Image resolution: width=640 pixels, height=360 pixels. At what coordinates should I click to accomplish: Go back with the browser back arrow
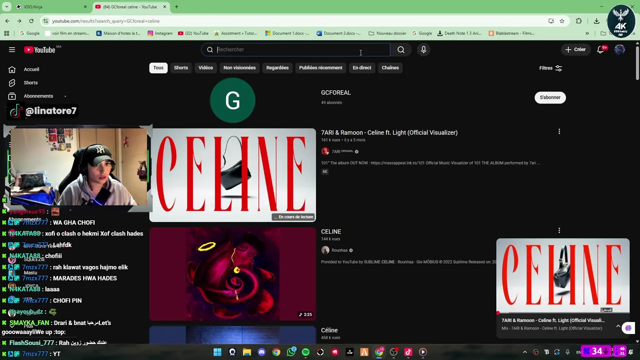point(7,21)
